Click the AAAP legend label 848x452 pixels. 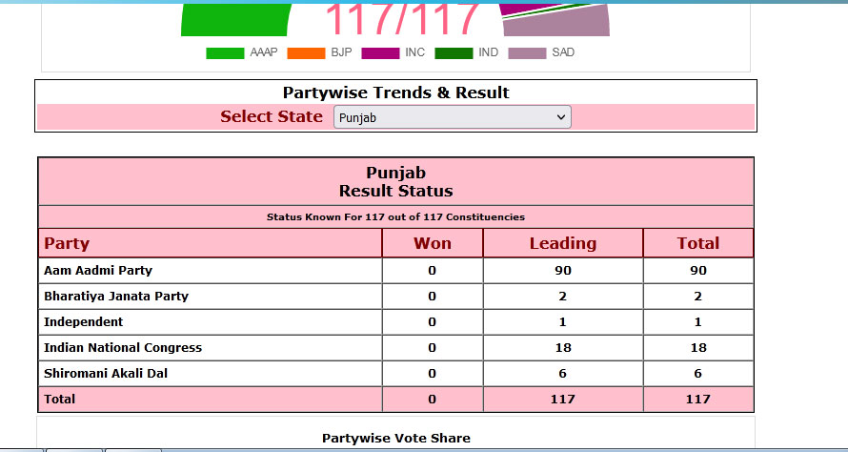click(264, 52)
